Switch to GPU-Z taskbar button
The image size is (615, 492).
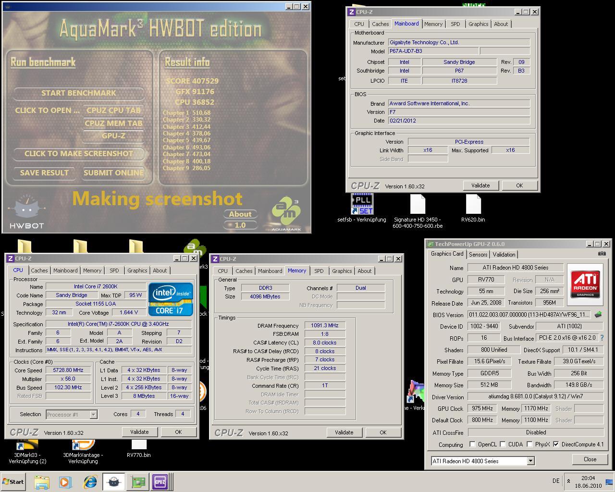click(x=138, y=482)
